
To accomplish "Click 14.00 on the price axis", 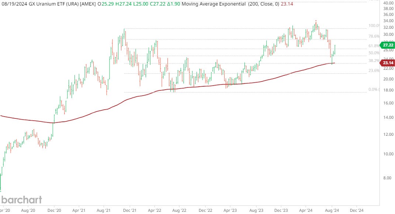I will tap(388, 117).
